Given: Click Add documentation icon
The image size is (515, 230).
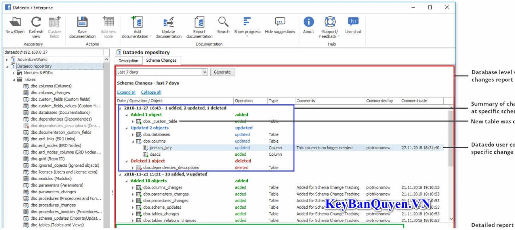Looking at the screenshot, I should pyautogui.click(x=137, y=23).
